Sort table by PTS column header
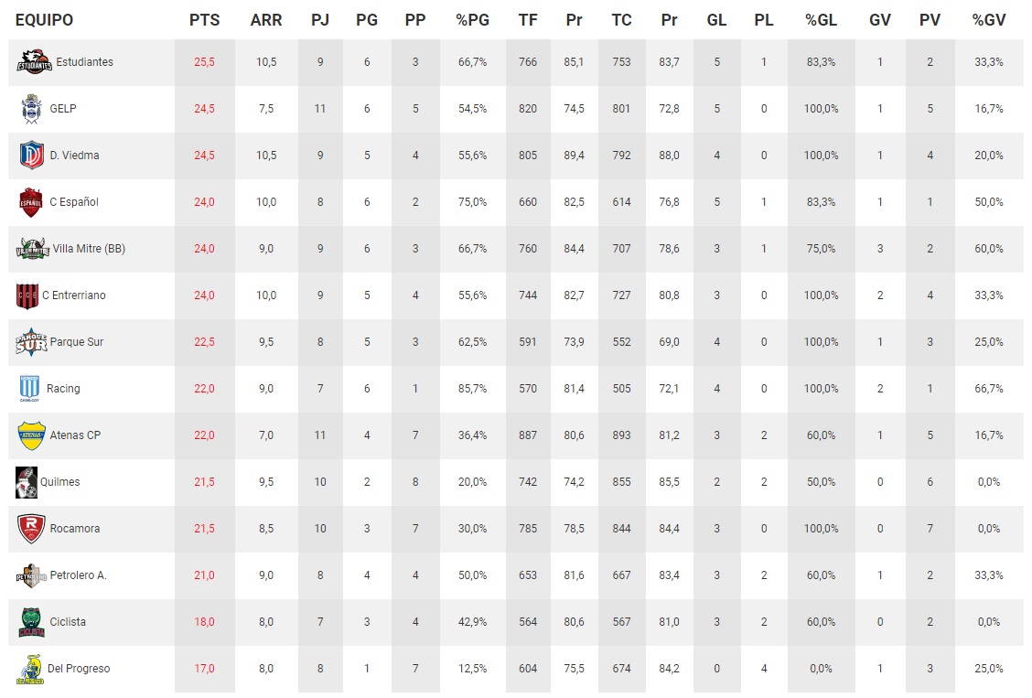The height and width of the screenshot is (698, 1032). click(x=204, y=20)
